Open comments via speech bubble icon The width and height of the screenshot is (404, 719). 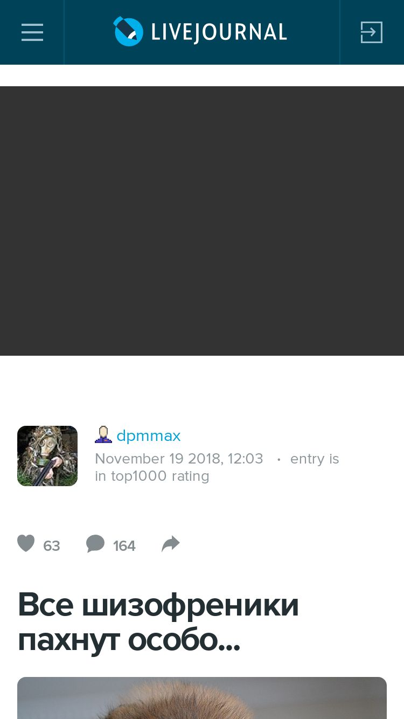pyautogui.click(x=95, y=544)
